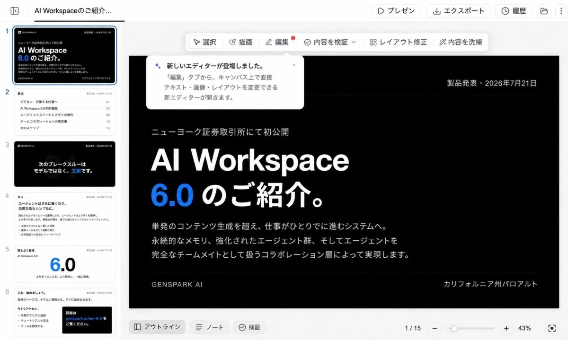Screen dimensions: 568x340
Task: Start the プレゼン presentation
Action: (396, 11)
